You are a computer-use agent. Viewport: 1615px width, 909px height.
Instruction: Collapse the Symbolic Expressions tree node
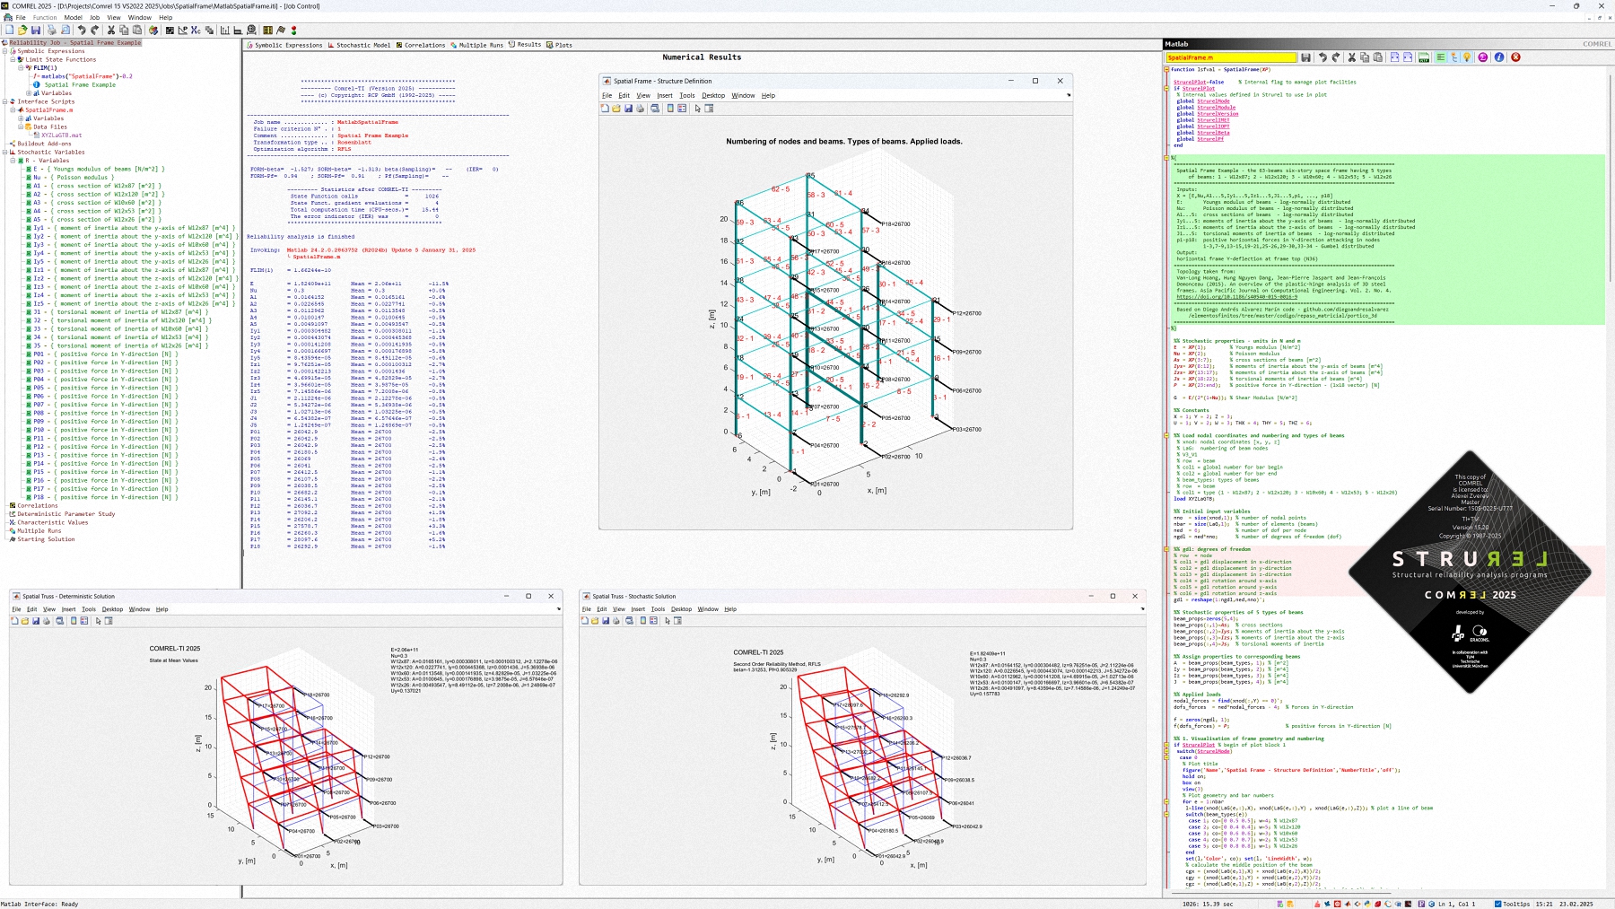[5, 51]
